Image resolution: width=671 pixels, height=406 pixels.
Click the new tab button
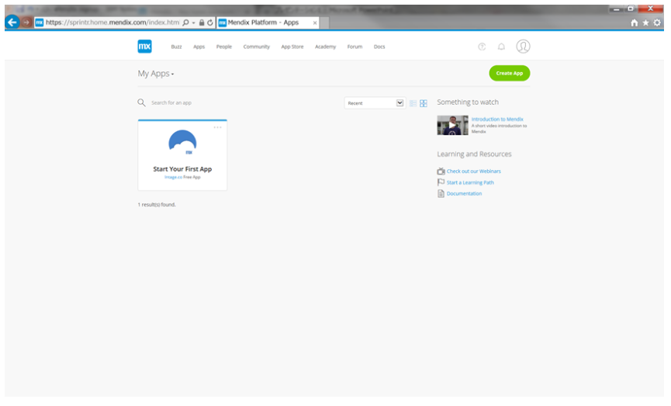click(325, 23)
